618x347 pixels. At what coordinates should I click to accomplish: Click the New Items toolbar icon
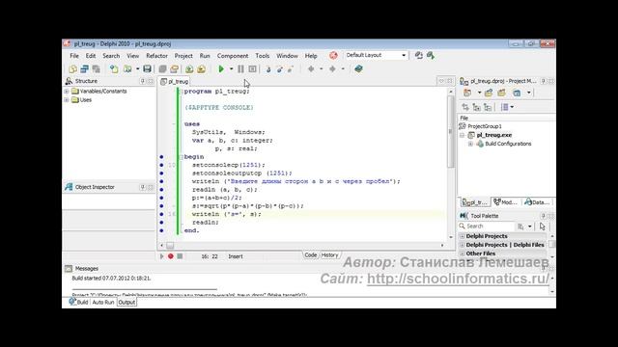tap(73, 68)
